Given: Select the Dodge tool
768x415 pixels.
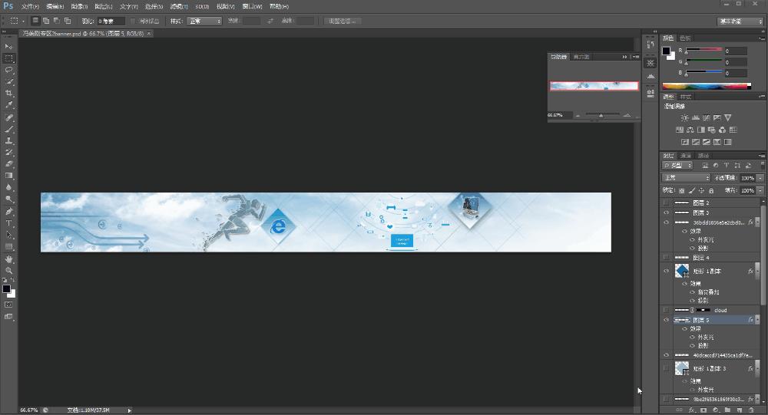Looking at the screenshot, I should 8,199.
